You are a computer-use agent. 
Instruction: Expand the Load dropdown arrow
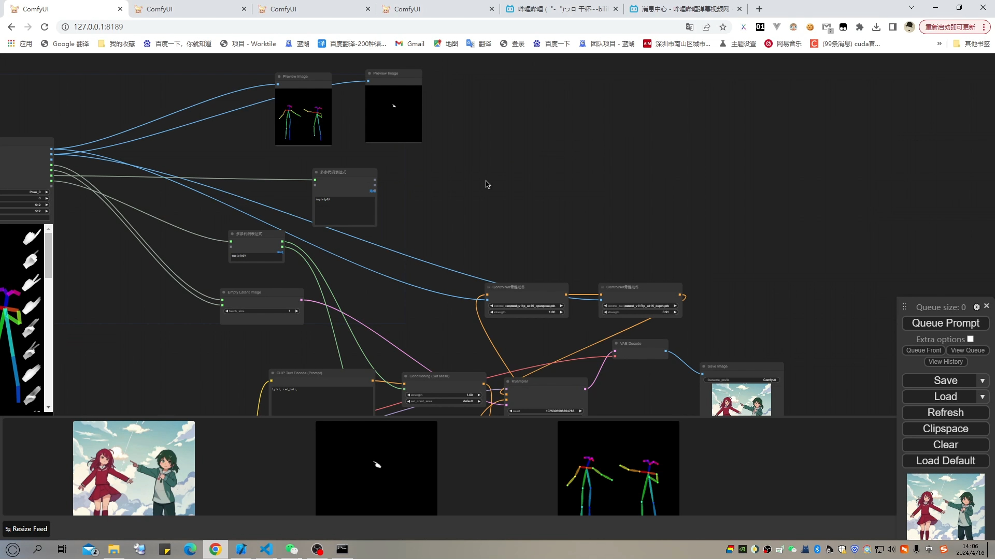pyautogui.click(x=983, y=397)
